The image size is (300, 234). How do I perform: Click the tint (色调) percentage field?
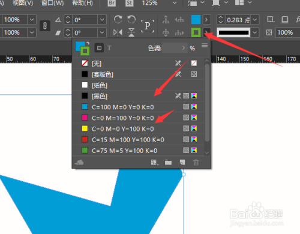click(175, 48)
